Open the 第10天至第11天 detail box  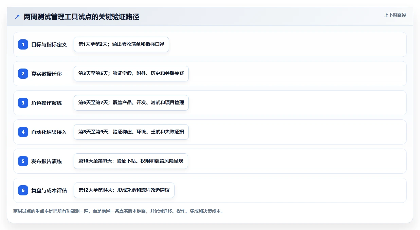[131, 161]
